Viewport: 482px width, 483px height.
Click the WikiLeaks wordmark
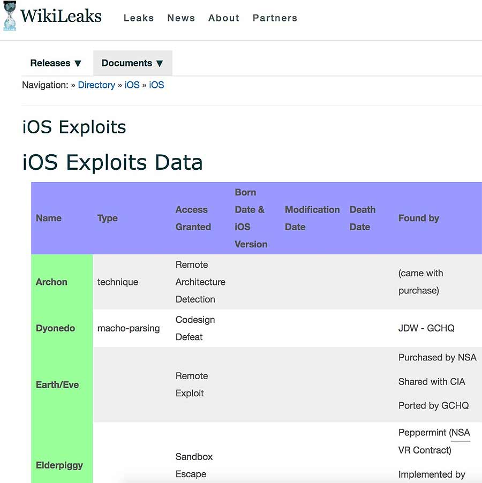click(61, 16)
